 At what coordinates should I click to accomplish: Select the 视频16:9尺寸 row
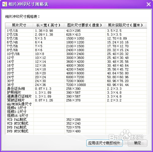(76, 116)
